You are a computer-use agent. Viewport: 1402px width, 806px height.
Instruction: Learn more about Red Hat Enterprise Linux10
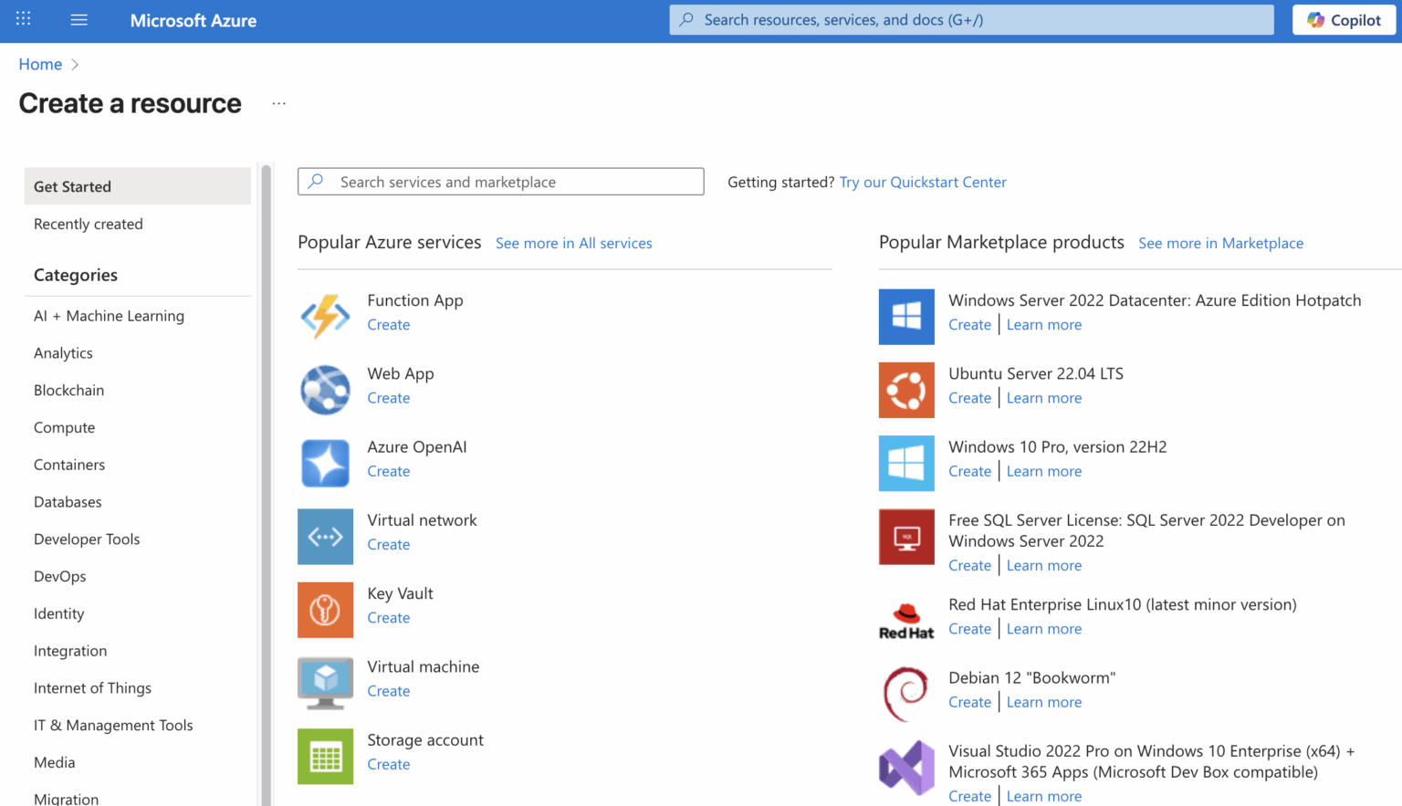[1044, 629]
